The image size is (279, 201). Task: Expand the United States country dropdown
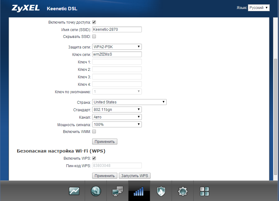(x=129, y=102)
